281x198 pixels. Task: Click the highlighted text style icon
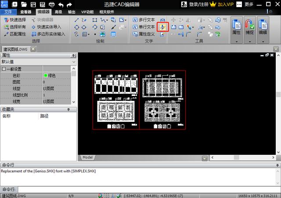point(162,27)
